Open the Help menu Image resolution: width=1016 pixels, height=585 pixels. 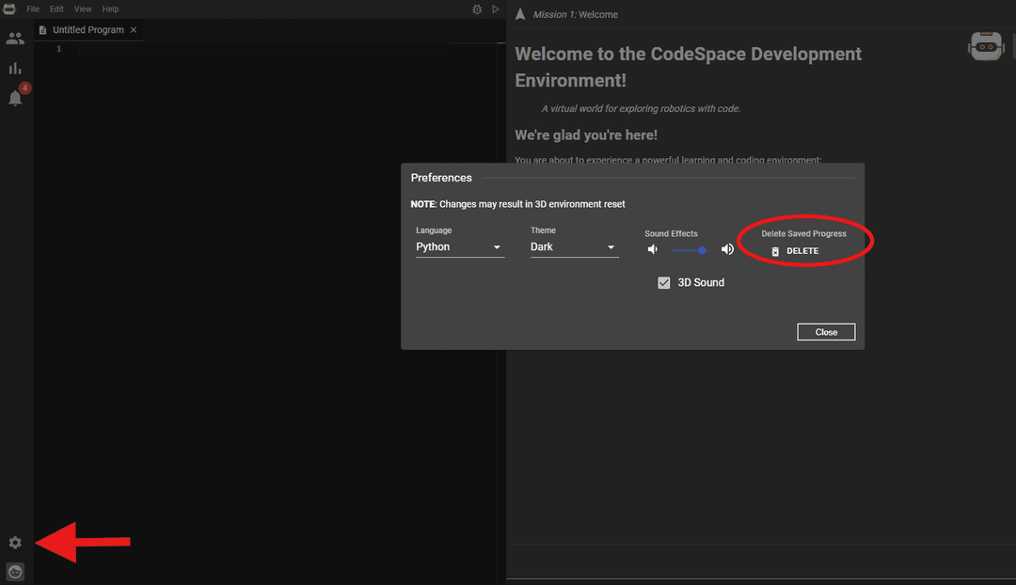tap(110, 9)
